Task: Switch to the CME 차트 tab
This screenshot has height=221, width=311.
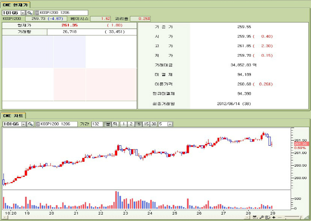Action: [13, 115]
